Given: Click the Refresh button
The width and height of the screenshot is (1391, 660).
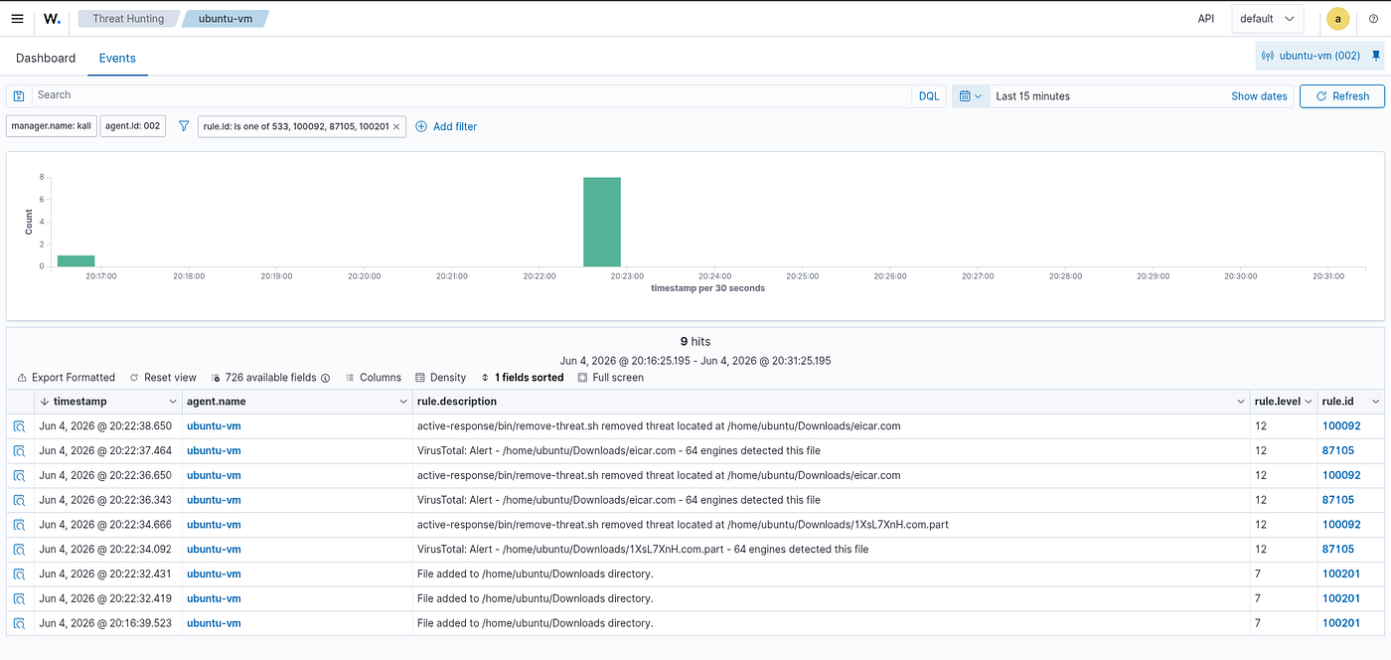Looking at the screenshot, I should (1341, 96).
